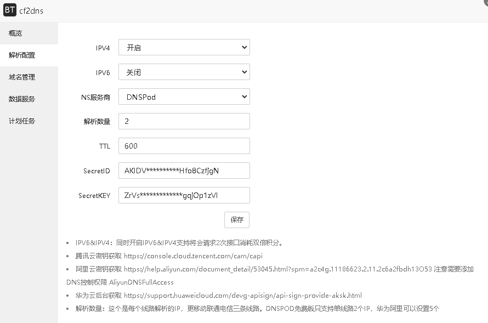
Task: Open the IPV4 dropdown currently showing 开启
Action: coord(184,47)
